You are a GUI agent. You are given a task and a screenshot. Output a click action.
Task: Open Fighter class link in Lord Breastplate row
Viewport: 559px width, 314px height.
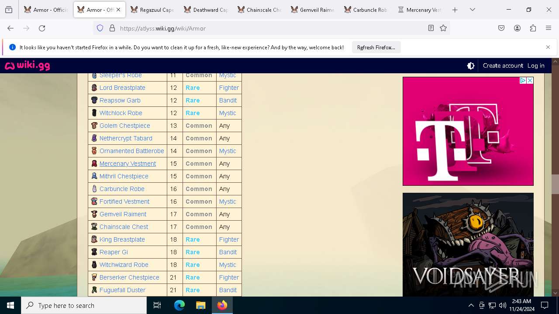[229, 88]
